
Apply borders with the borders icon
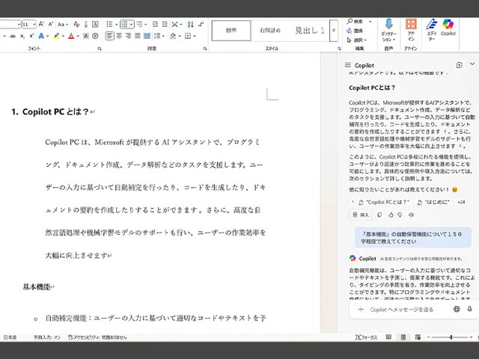point(188,36)
